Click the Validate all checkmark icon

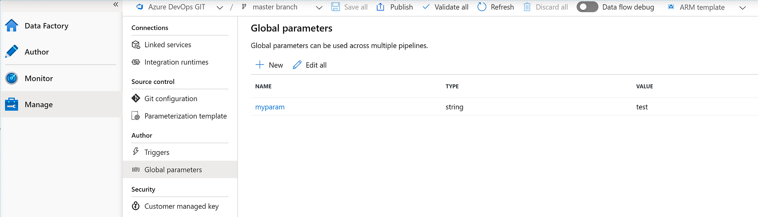tap(426, 7)
